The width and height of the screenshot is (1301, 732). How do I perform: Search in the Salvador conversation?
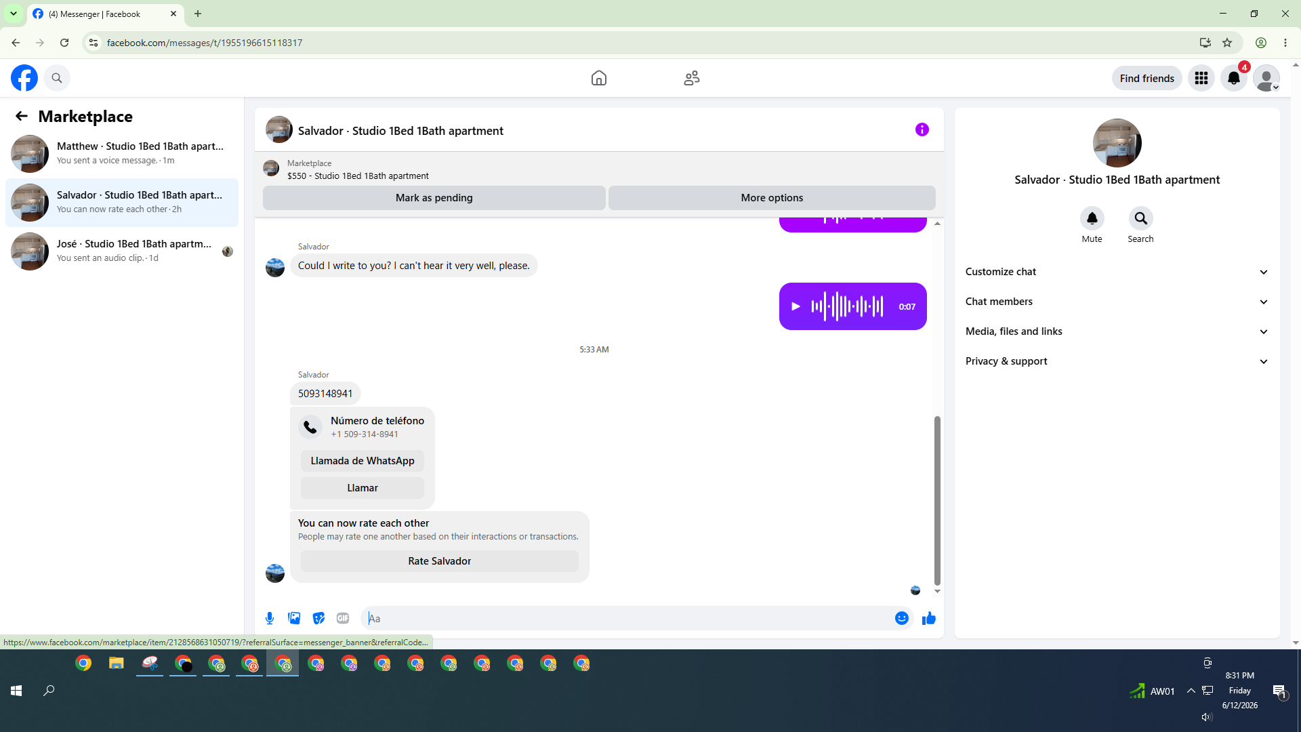(x=1141, y=218)
